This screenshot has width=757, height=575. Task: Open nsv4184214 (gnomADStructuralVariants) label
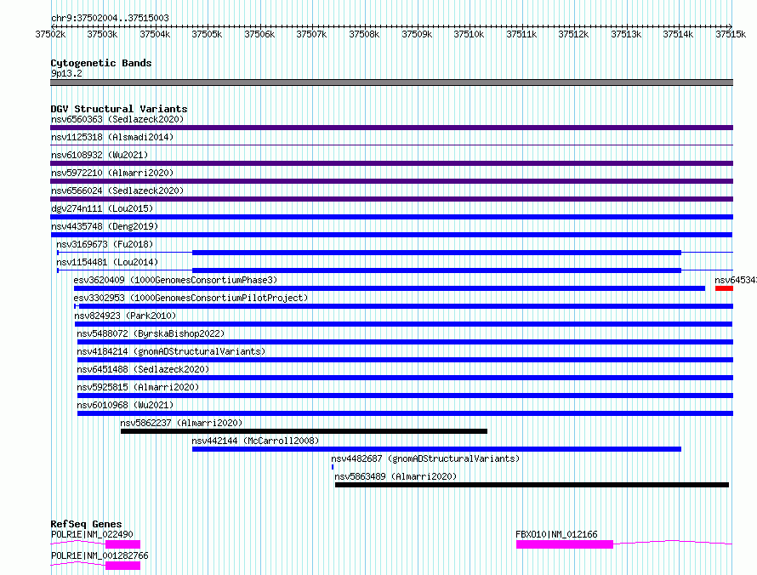(171, 351)
